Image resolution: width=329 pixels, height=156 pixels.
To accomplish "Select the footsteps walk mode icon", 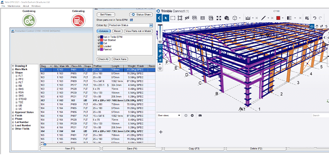I will 322,26.
